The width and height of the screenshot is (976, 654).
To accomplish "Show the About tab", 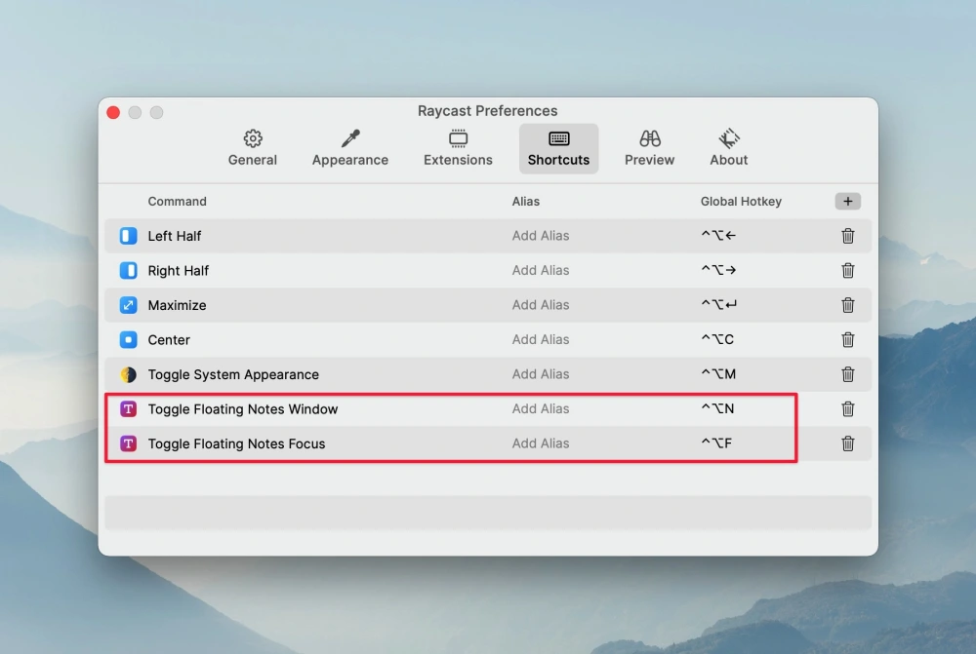I will pyautogui.click(x=728, y=148).
